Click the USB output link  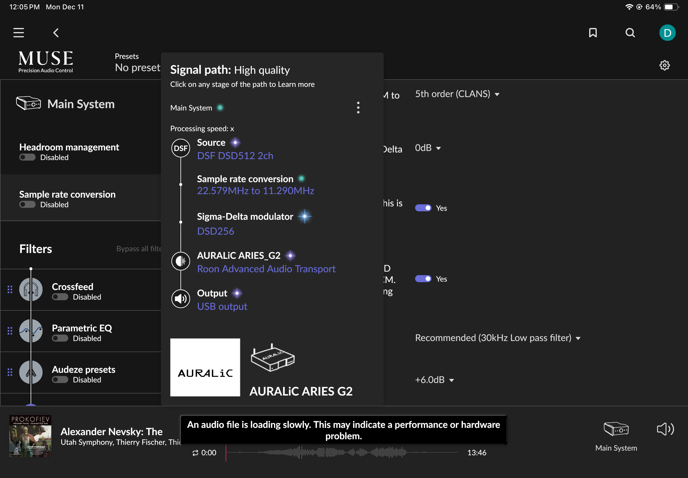point(222,306)
